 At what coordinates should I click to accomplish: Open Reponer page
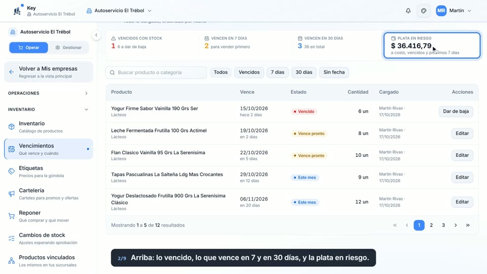coord(49,216)
